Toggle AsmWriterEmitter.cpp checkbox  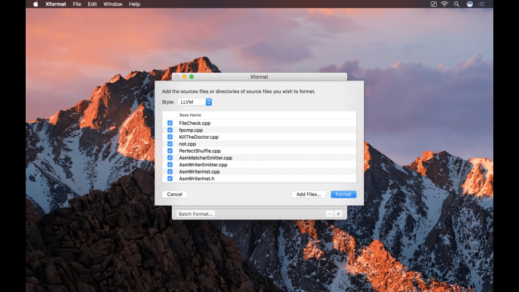170,164
